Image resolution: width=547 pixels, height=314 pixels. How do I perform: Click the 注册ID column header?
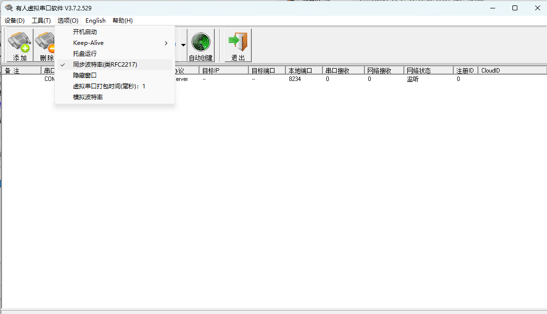466,71
